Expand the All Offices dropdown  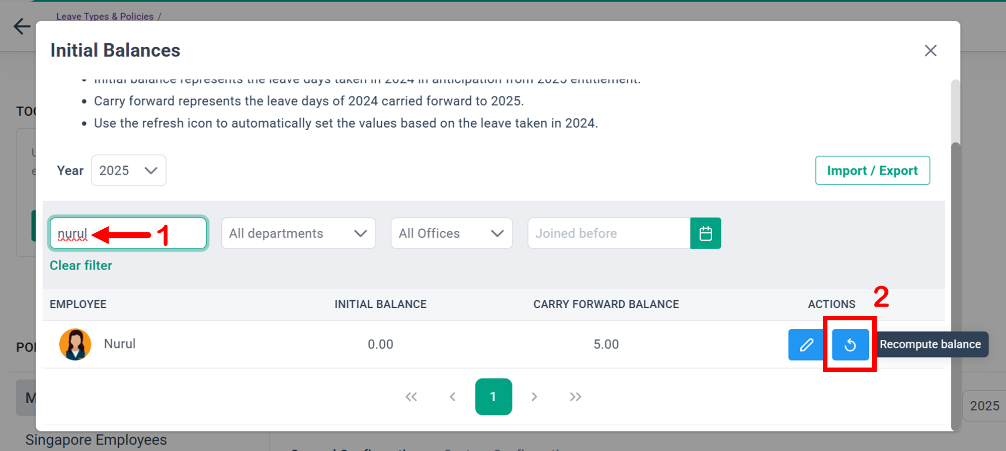tap(451, 233)
